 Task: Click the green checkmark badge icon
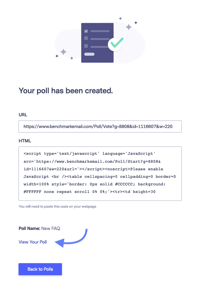tap(116, 44)
